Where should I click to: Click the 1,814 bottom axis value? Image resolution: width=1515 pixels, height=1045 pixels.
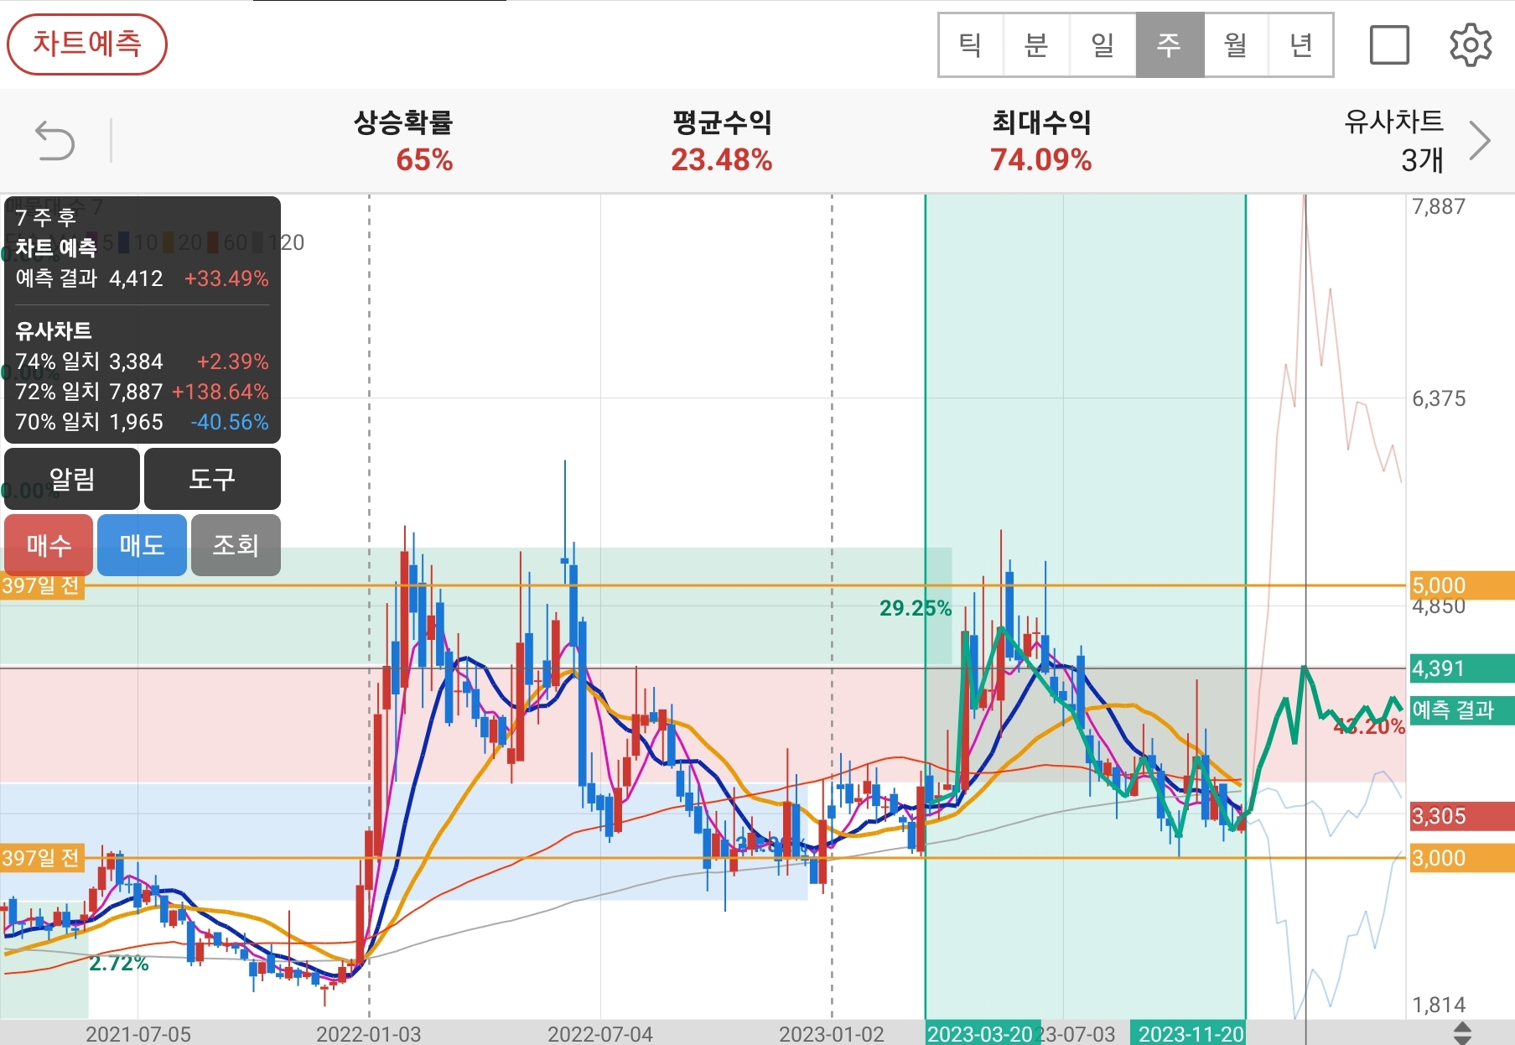(x=1439, y=1005)
